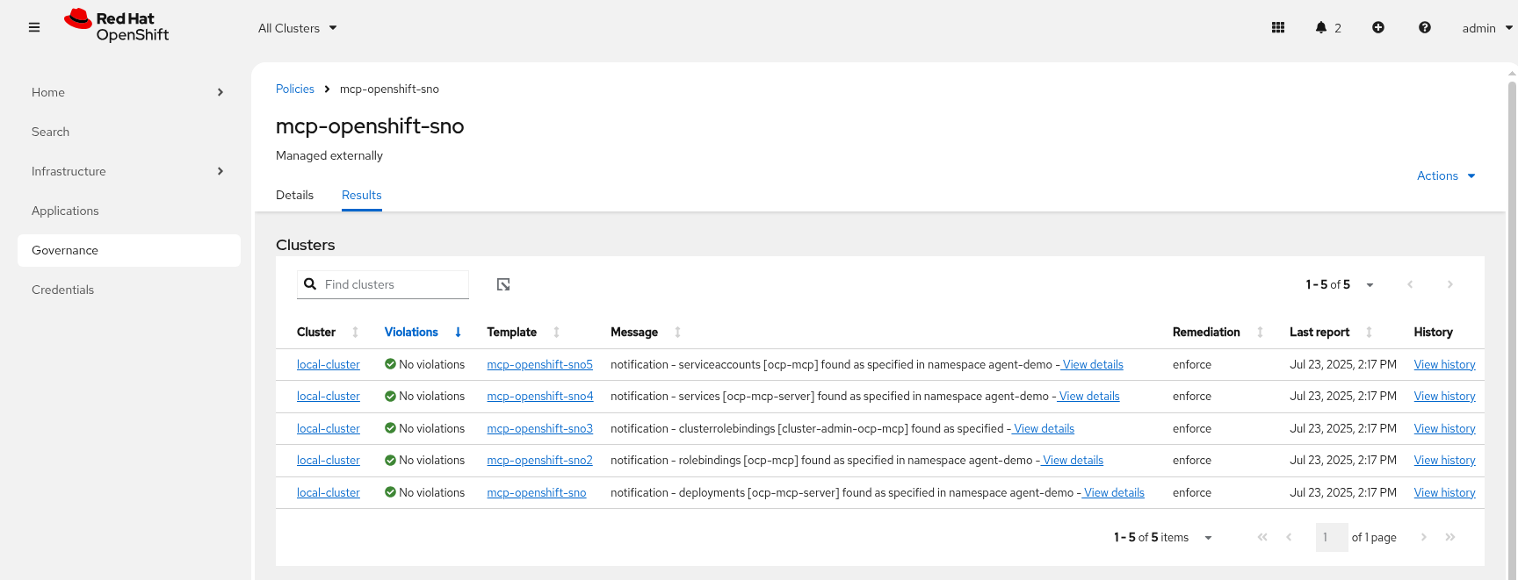Go to next page in bottom pagination
The width and height of the screenshot is (1518, 580).
click(x=1423, y=537)
